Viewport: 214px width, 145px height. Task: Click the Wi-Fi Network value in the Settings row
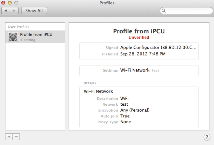tap(135, 70)
